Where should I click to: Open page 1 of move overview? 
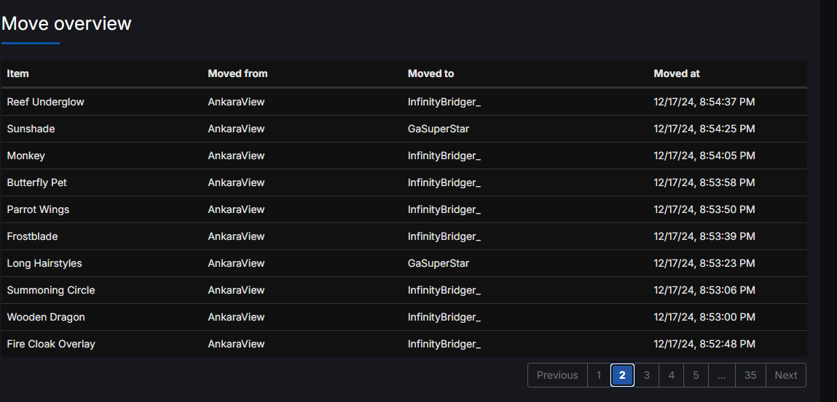pyautogui.click(x=599, y=375)
